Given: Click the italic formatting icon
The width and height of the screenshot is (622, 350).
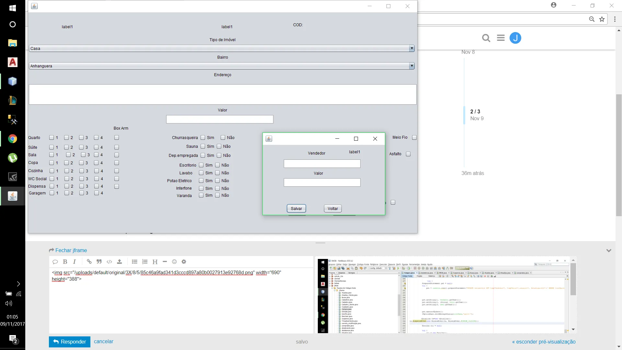Looking at the screenshot, I should (75, 262).
